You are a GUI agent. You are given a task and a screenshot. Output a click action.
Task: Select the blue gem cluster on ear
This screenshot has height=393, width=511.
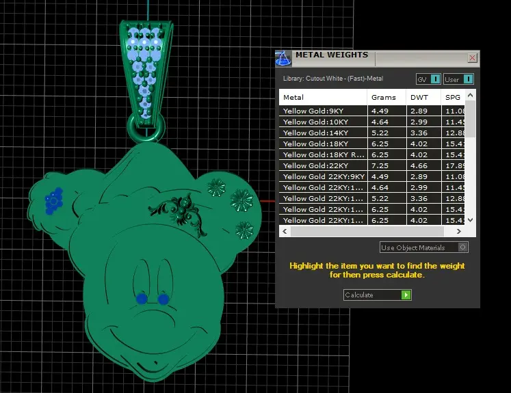[x=54, y=201]
